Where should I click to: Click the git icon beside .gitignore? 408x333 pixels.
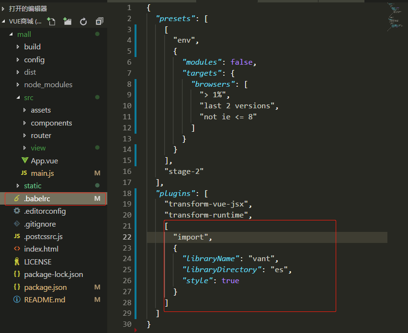17,224
